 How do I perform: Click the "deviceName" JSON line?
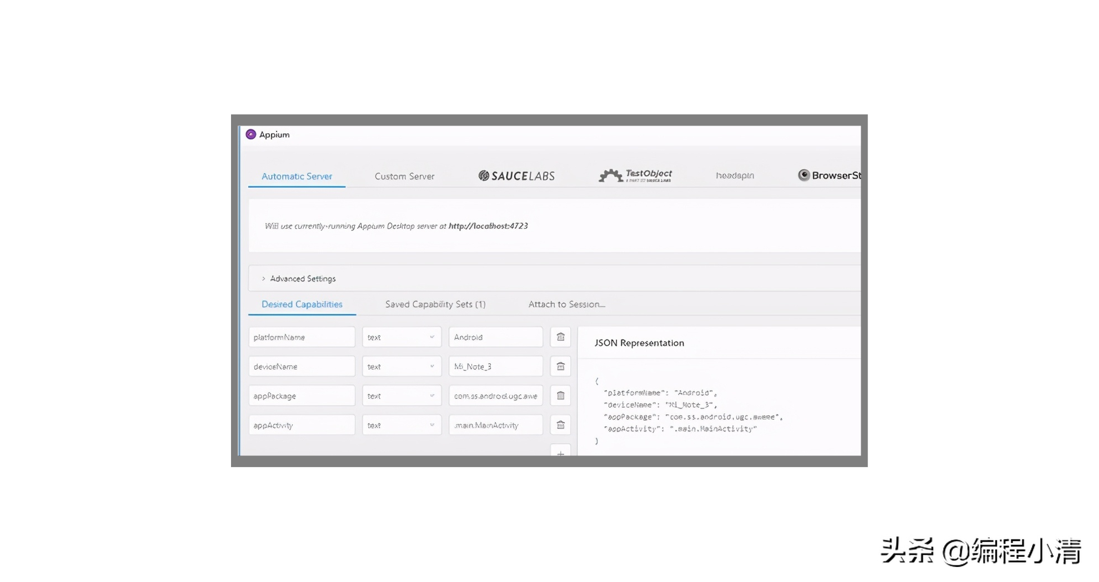[660, 405]
